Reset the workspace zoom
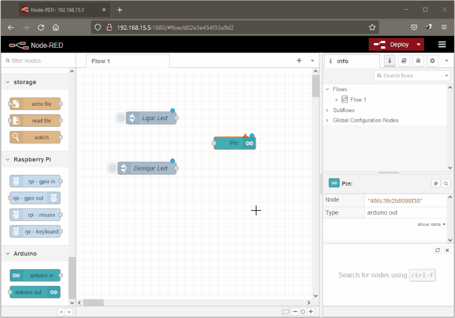The height and width of the screenshot is (318, 455). [x=303, y=312]
